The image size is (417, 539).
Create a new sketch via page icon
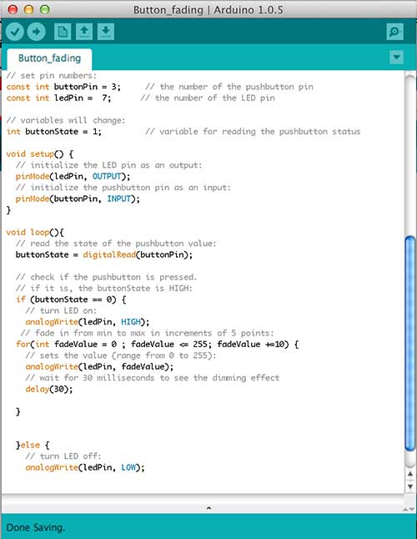(x=63, y=32)
